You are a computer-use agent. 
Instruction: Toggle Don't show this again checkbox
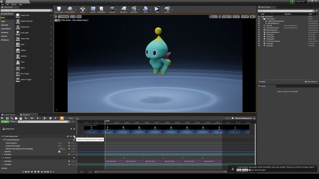pyautogui.click(x=249, y=170)
